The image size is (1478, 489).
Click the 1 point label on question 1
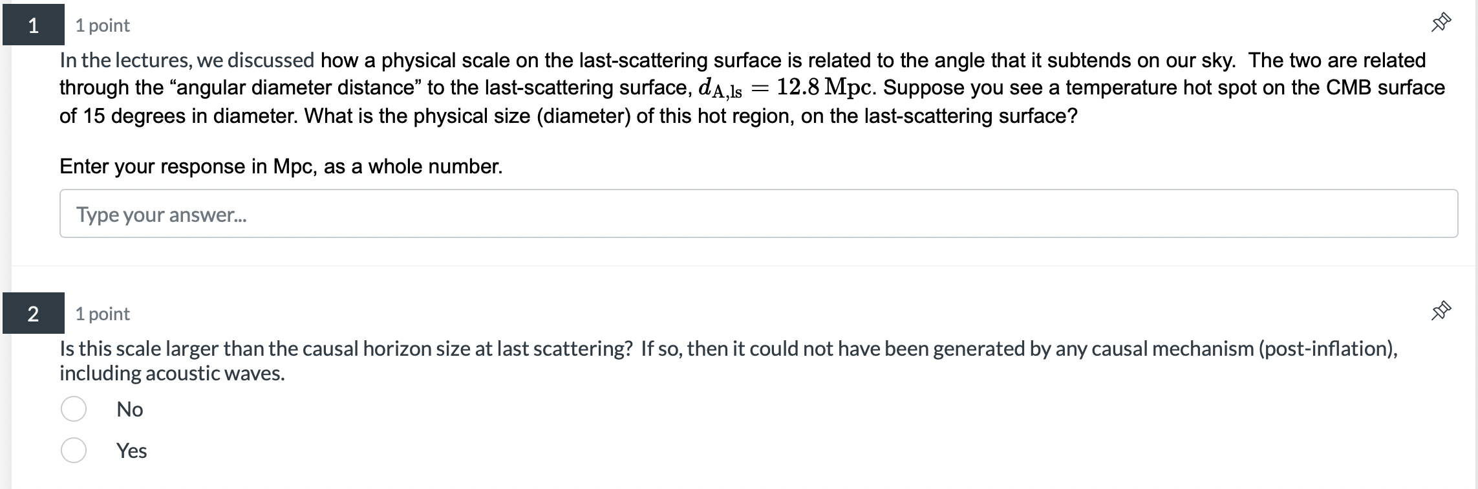[102, 25]
